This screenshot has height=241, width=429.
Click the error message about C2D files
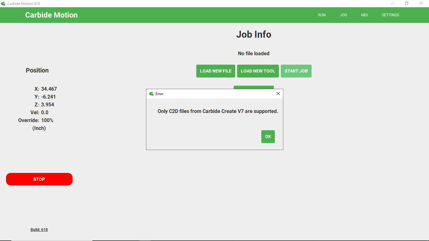(x=218, y=111)
